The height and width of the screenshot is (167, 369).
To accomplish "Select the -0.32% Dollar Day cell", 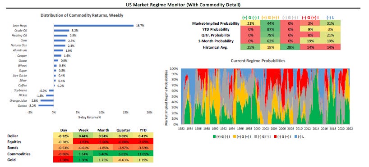I will coord(63,136).
